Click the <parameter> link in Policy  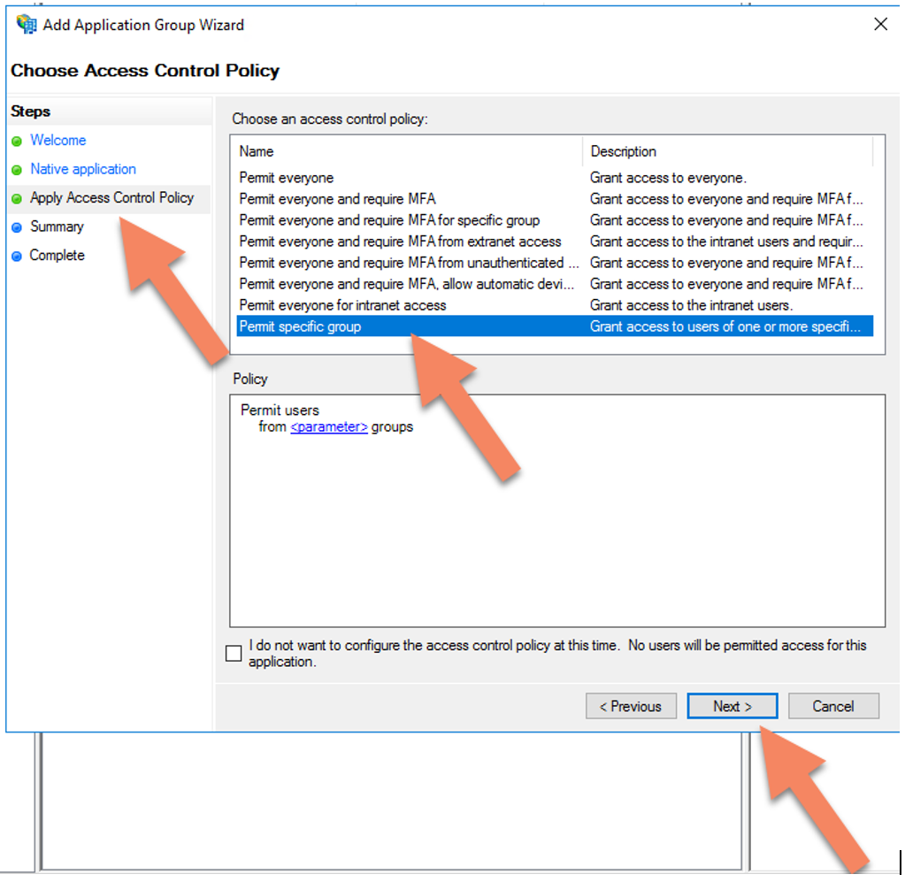pos(329,426)
